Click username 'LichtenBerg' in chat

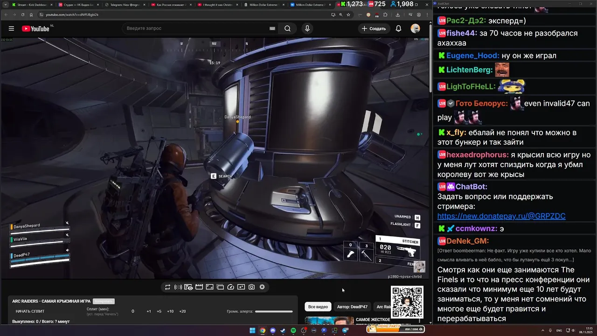[x=469, y=70]
